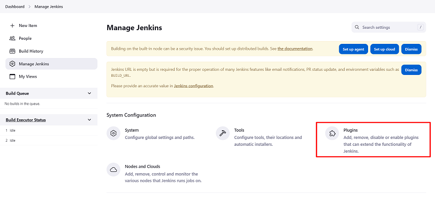Viewport: 435px width, 202px height.
Task: Click the Set up agent button
Action: [353, 49]
